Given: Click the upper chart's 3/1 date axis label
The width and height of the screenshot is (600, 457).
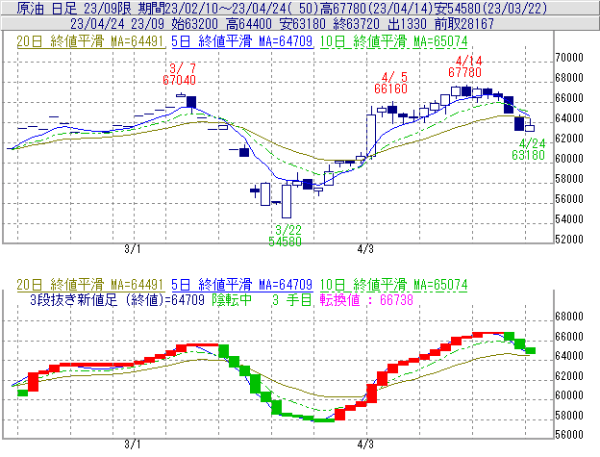Looking at the screenshot, I should click(x=133, y=249).
